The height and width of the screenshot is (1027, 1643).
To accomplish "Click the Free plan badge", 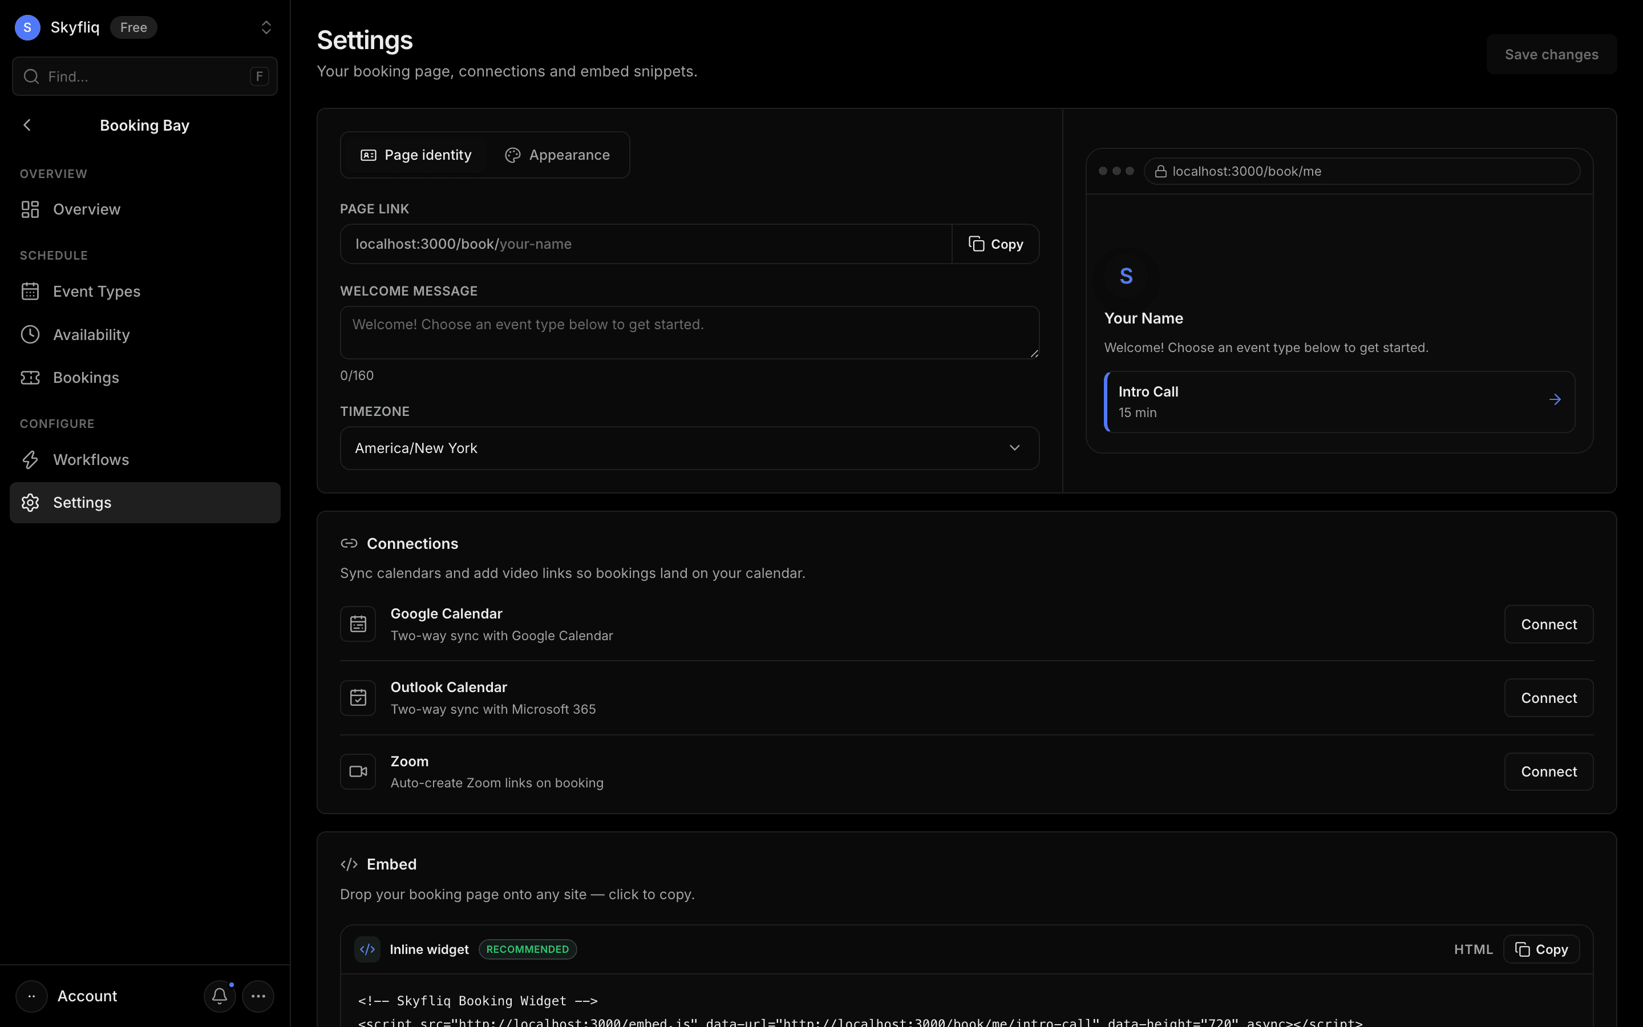I will [x=133, y=27].
